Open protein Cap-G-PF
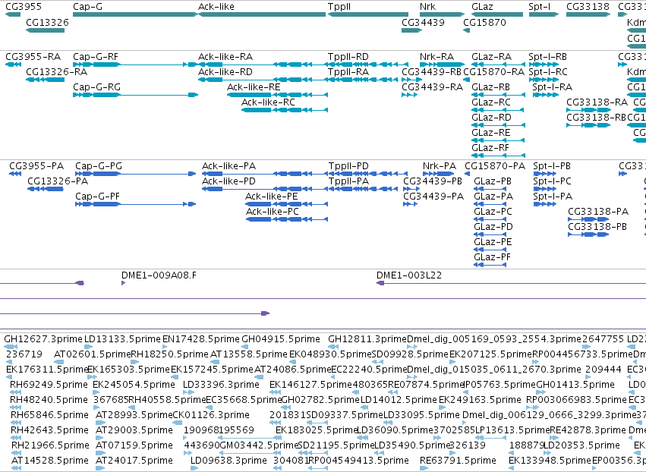Image resolution: width=646 pixels, height=472 pixels. 136,204
